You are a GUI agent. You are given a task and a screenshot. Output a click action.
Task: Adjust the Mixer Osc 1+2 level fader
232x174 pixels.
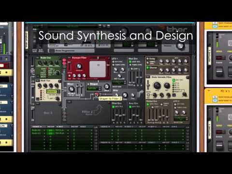click(78, 89)
